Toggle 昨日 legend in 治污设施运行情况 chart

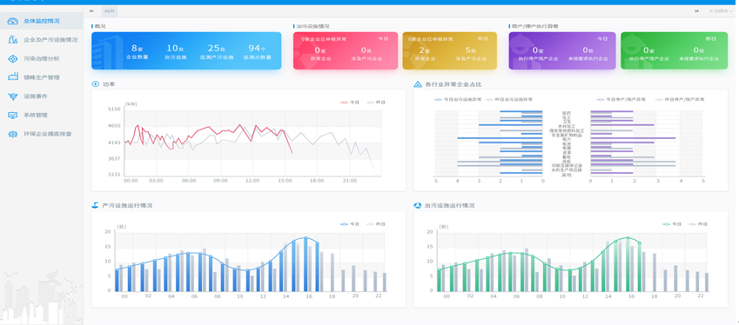pos(698,224)
